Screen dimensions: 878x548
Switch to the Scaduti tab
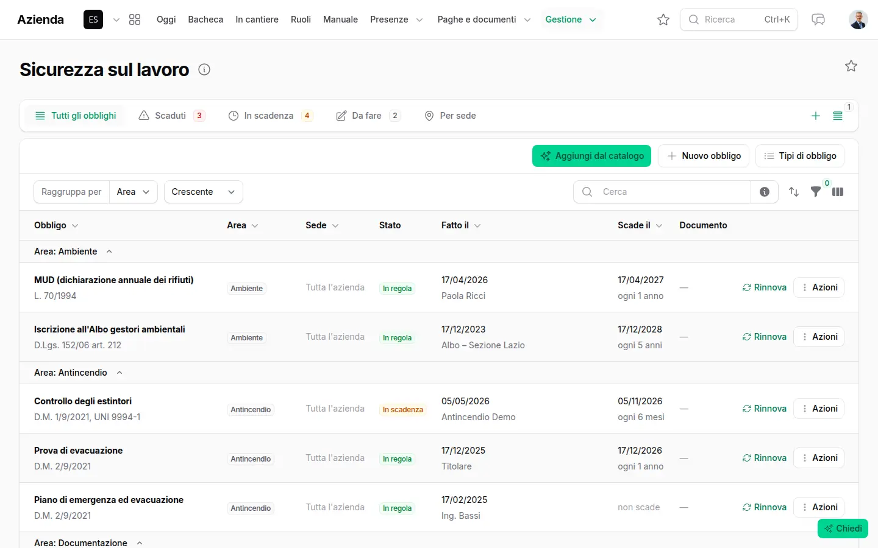click(x=172, y=116)
